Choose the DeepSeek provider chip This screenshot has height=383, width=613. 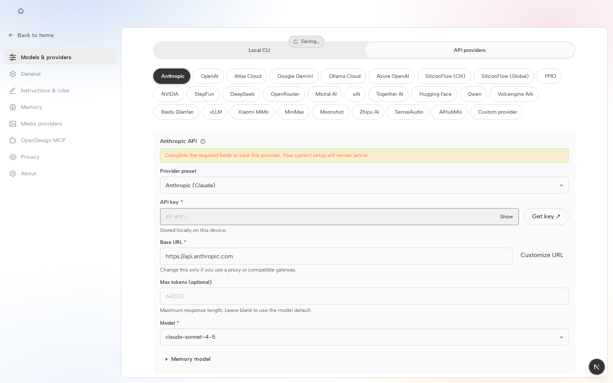click(241, 94)
